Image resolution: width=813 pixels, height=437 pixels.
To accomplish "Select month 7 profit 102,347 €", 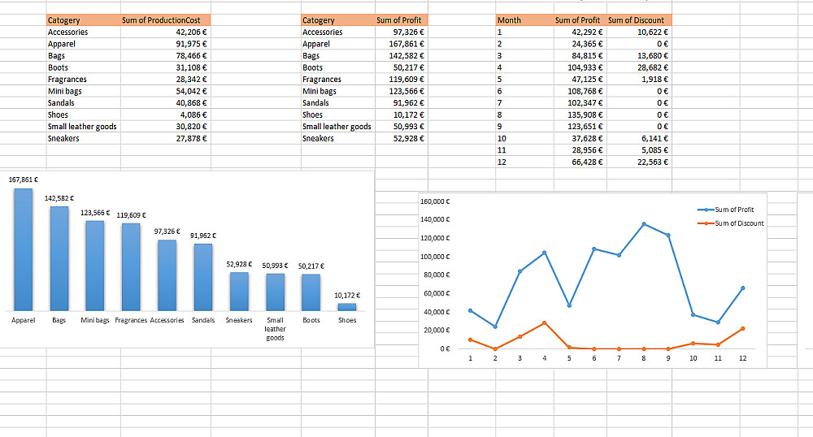I will point(580,102).
